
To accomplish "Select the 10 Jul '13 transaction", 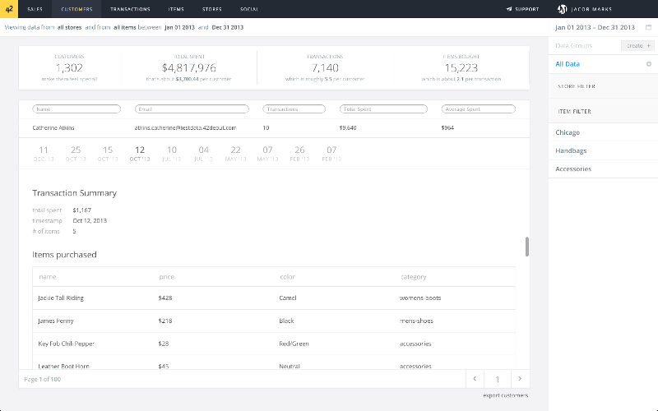I will pyautogui.click(x=172, y=154).
